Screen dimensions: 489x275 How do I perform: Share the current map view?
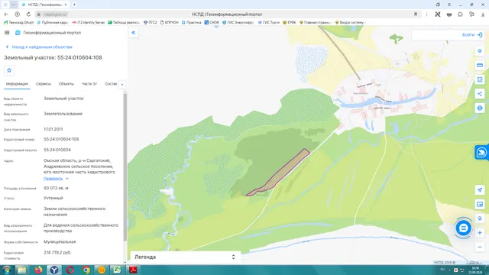[x=480, y=94]
